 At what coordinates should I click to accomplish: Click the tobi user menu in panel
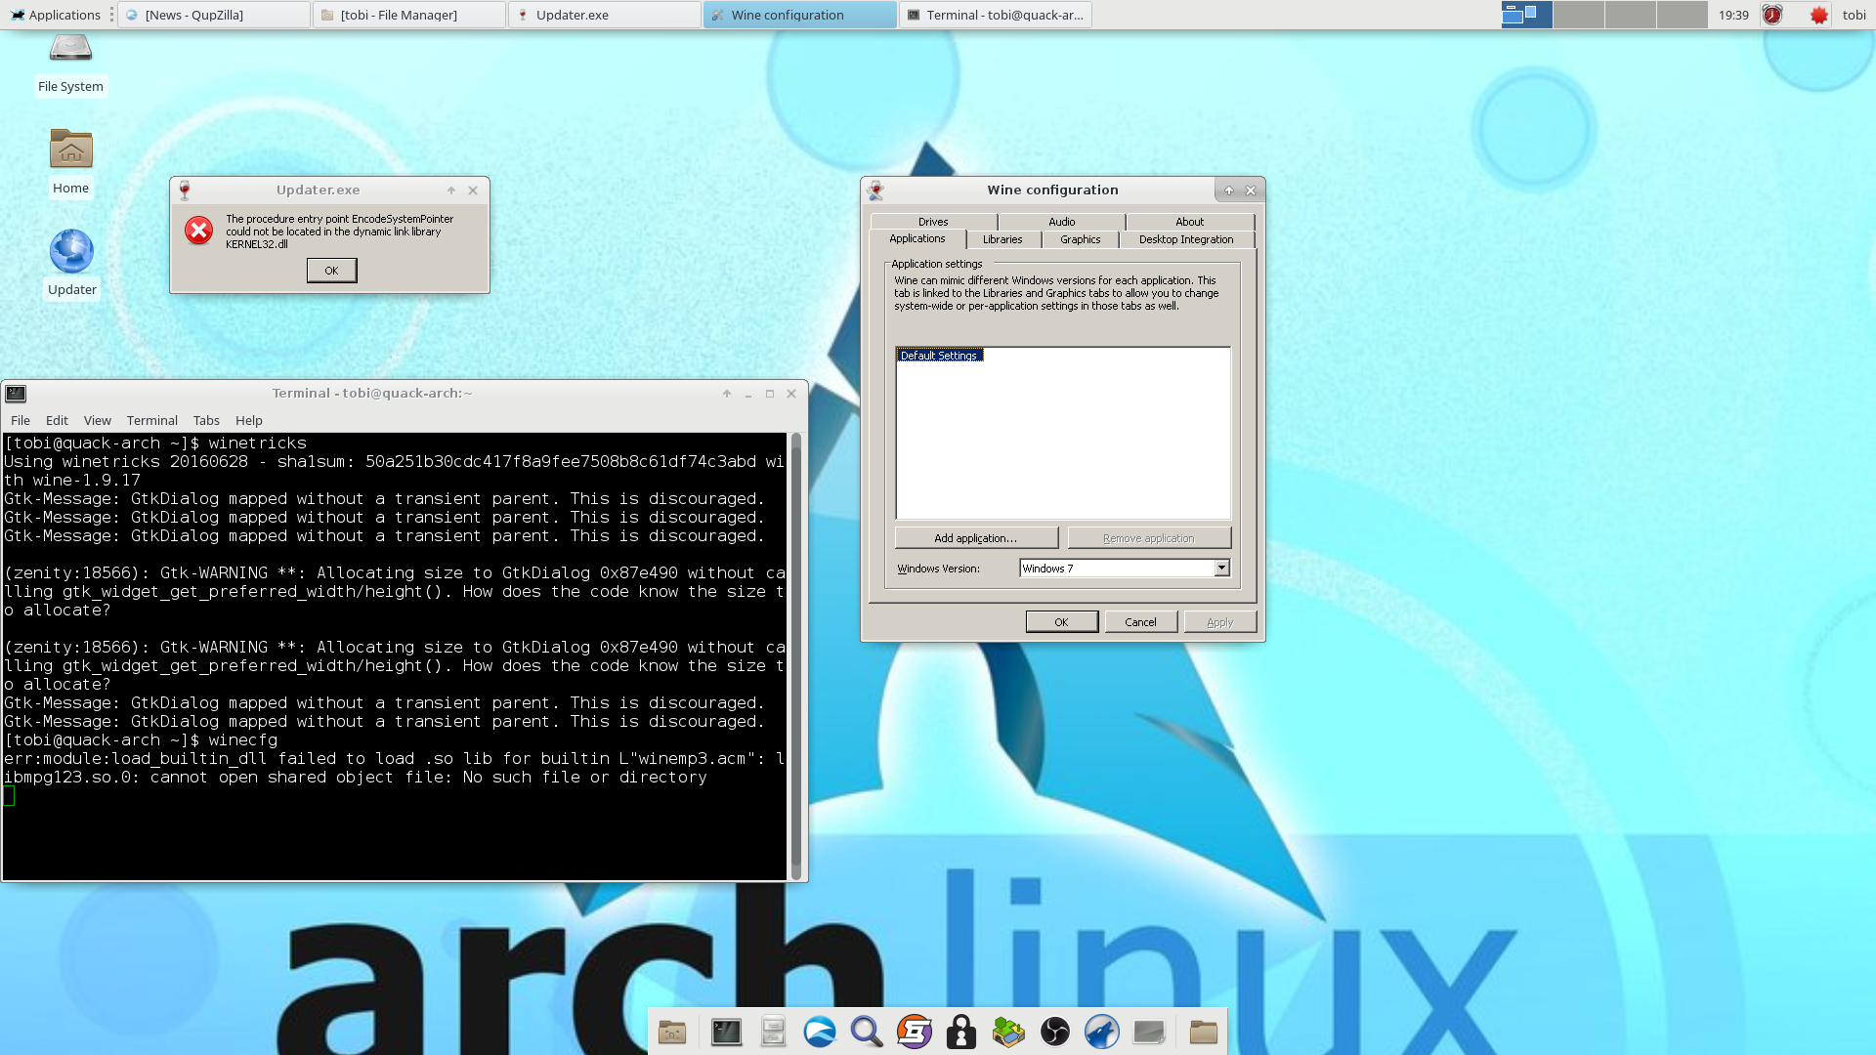pyautogui.click(x=1855, y=15)
